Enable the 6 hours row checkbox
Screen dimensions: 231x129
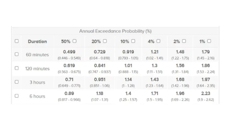pyautogui.click(x=17, y=96)
